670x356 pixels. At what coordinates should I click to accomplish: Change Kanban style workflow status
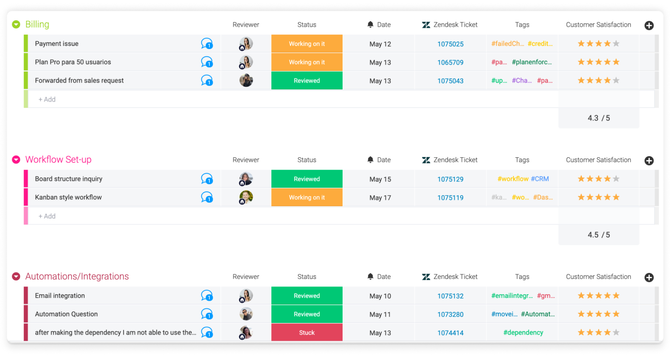(307, 197)
